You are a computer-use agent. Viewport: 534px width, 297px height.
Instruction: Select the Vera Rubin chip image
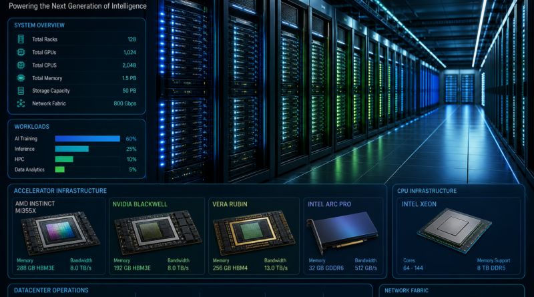[254, 234]
